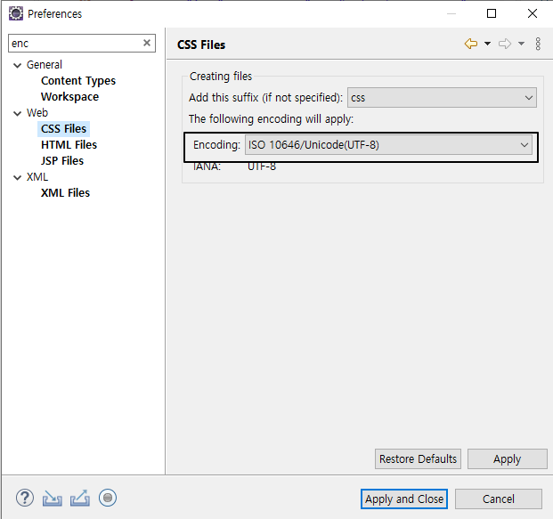Click the CSS Files page heading
Viewport: 553px width, 519px height.
[x=201, y=45]
